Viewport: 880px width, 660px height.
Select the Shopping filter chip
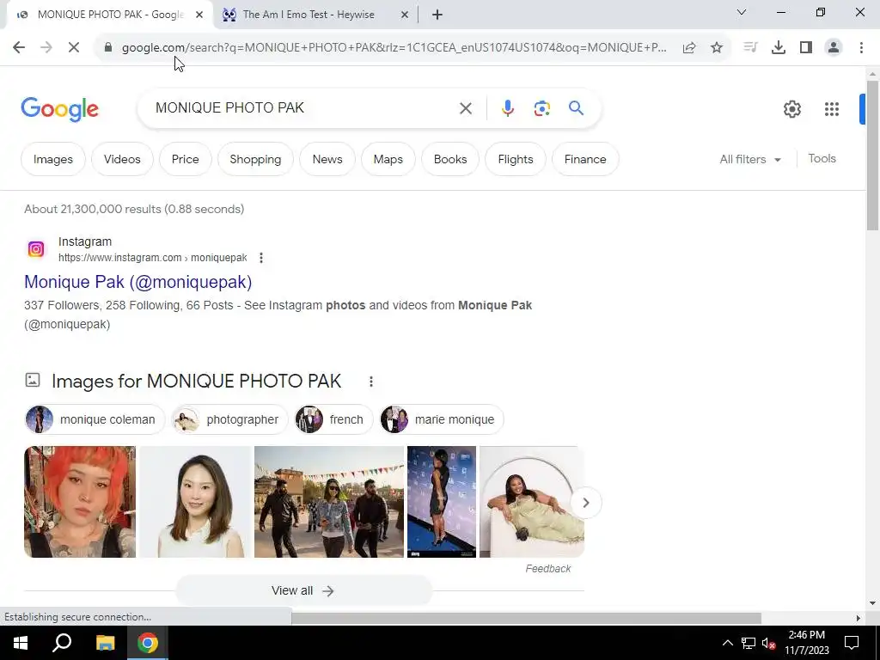pyautogui.click(x=255, y=159)
